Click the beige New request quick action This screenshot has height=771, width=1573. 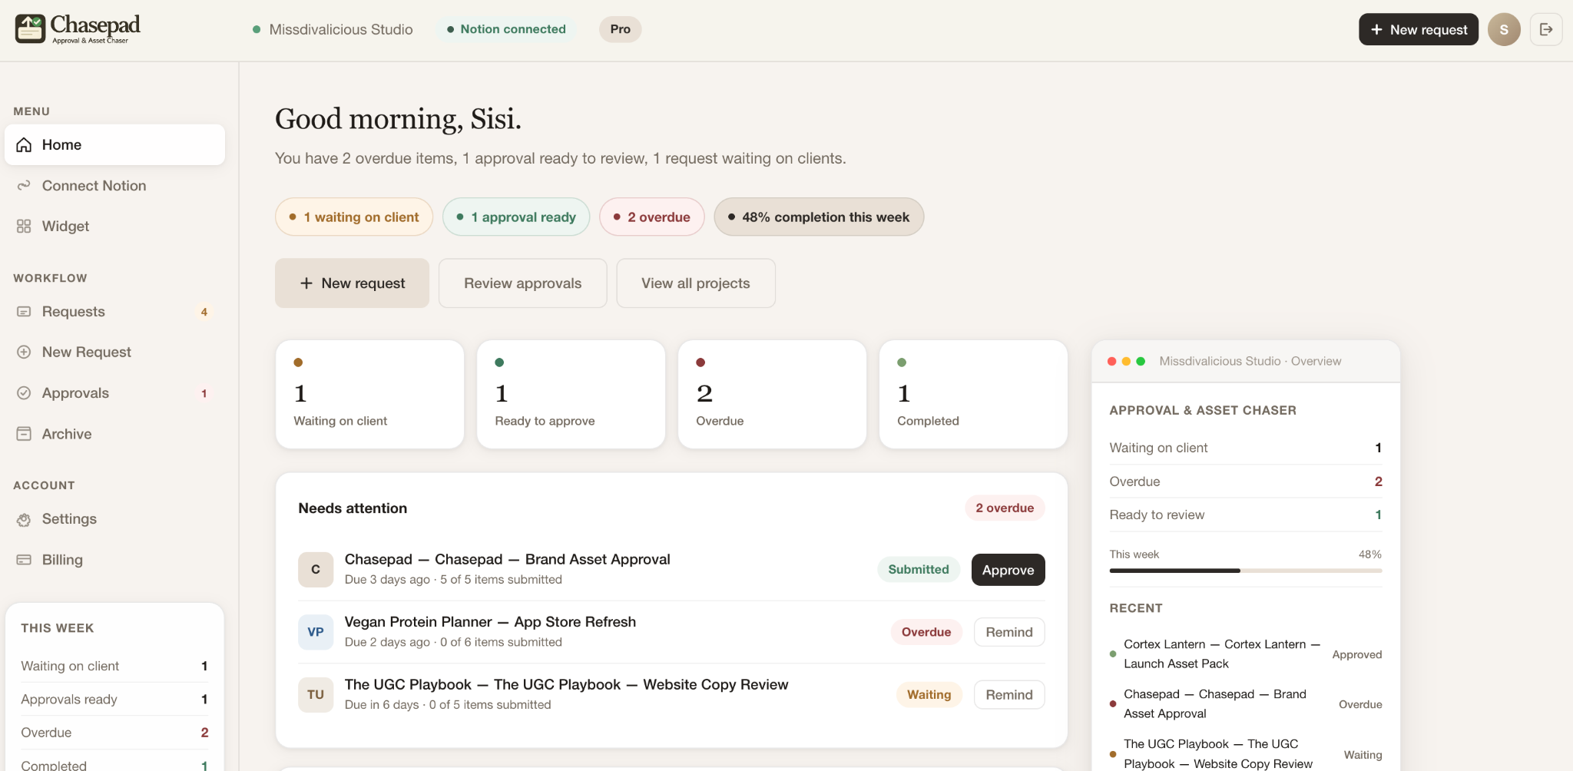(x=352, y=283)
